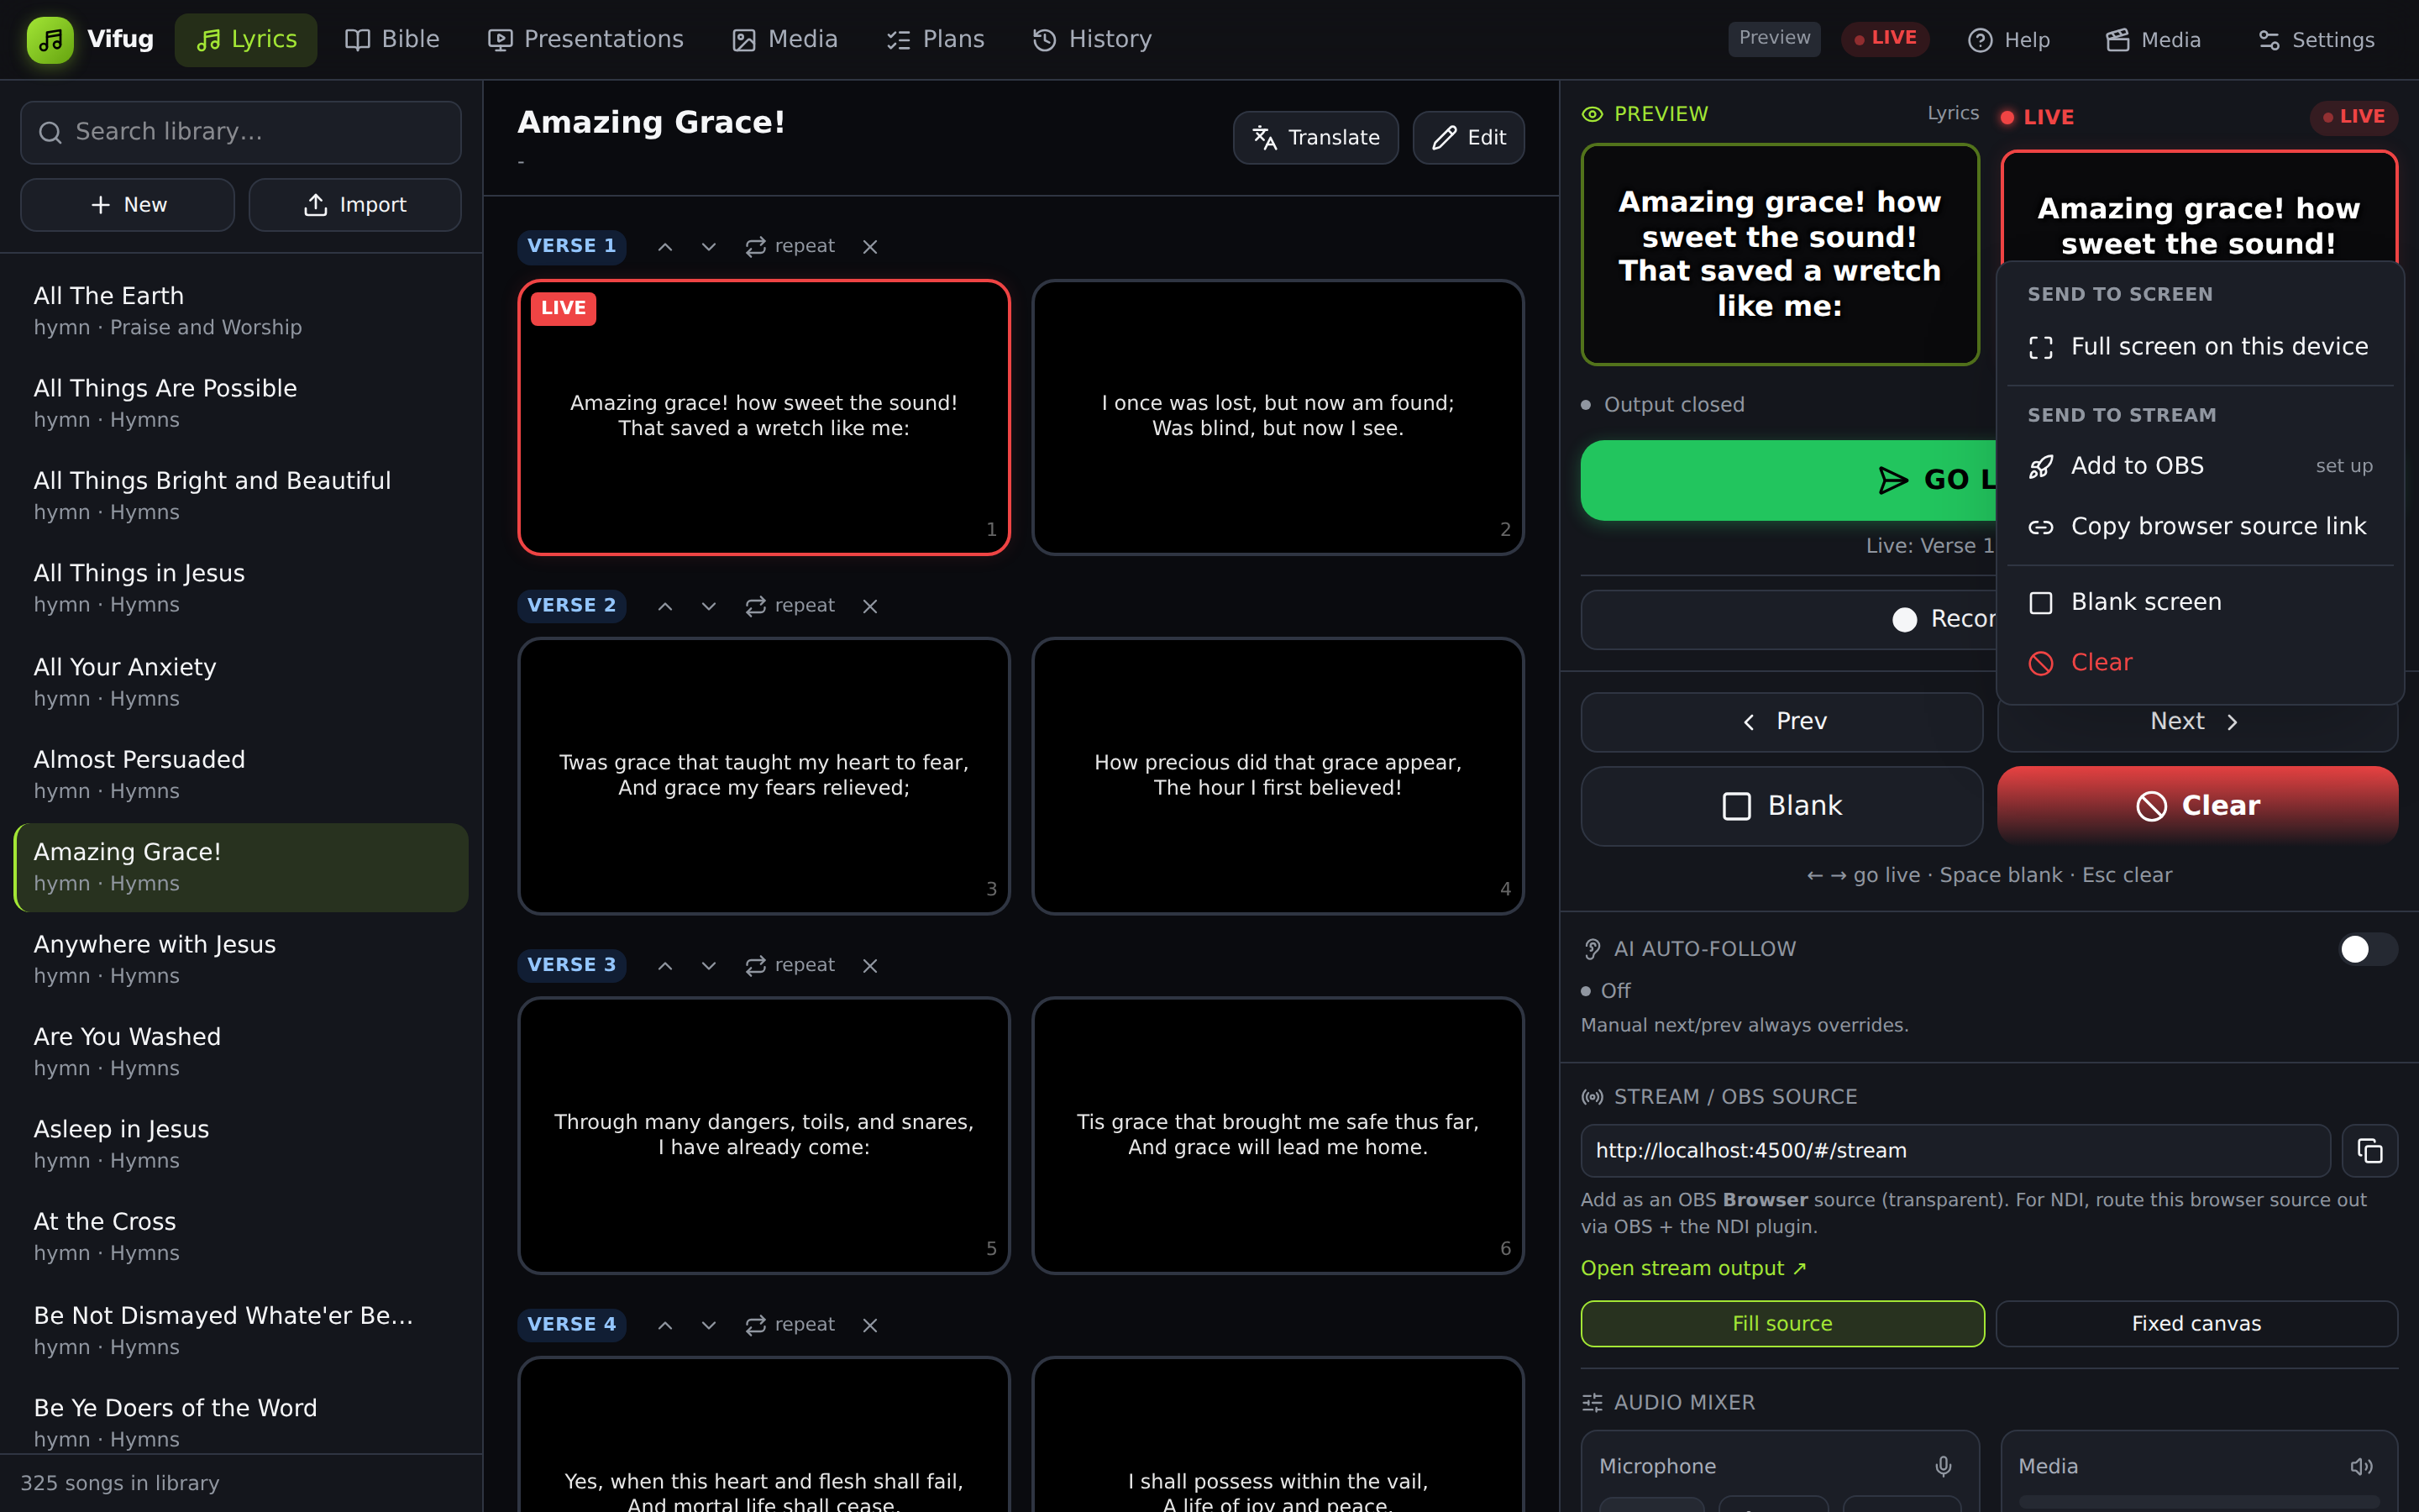
Task: Click the eye icon next to PREVIEW heading
Action: click(x=1593, y=115)
